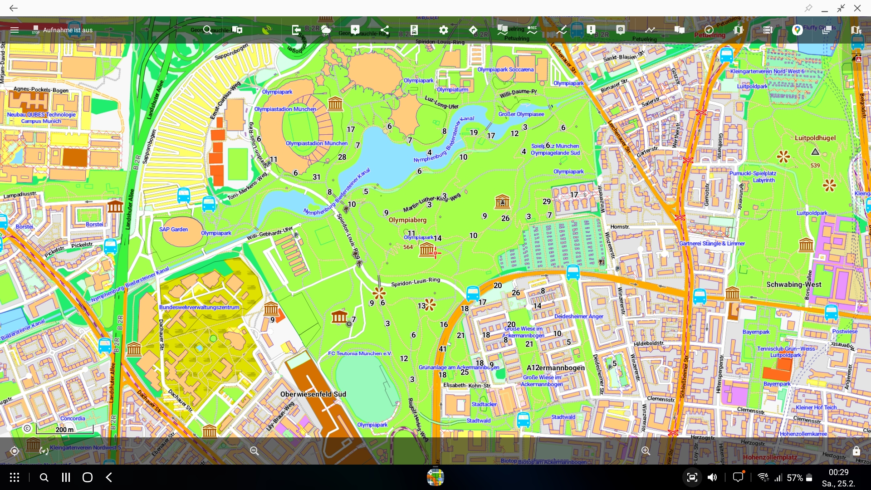The image size is (871, 490).
Task: Start track recording with REC icon
Action: (x=532, y=30)
